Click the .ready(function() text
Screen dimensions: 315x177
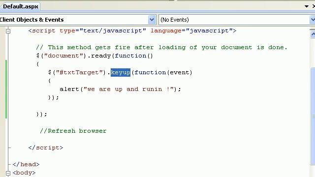coord(120,56)
